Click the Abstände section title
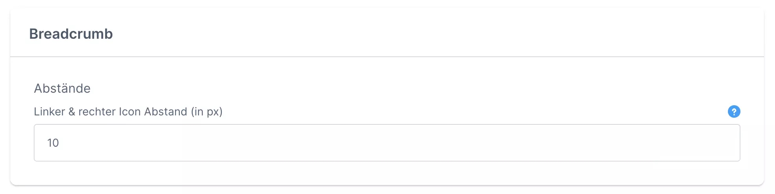 pos(62,88)
